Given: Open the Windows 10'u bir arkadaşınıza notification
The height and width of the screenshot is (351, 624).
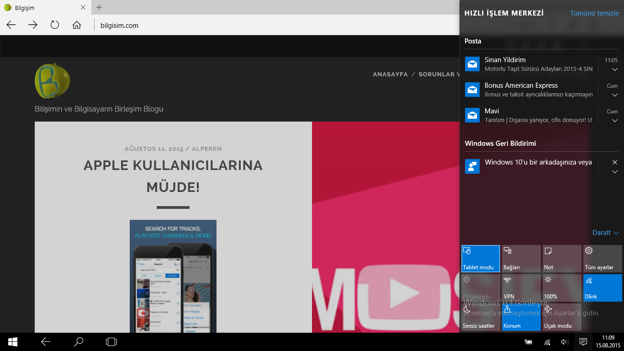Looking at the screenshot, I should point(538,162).
